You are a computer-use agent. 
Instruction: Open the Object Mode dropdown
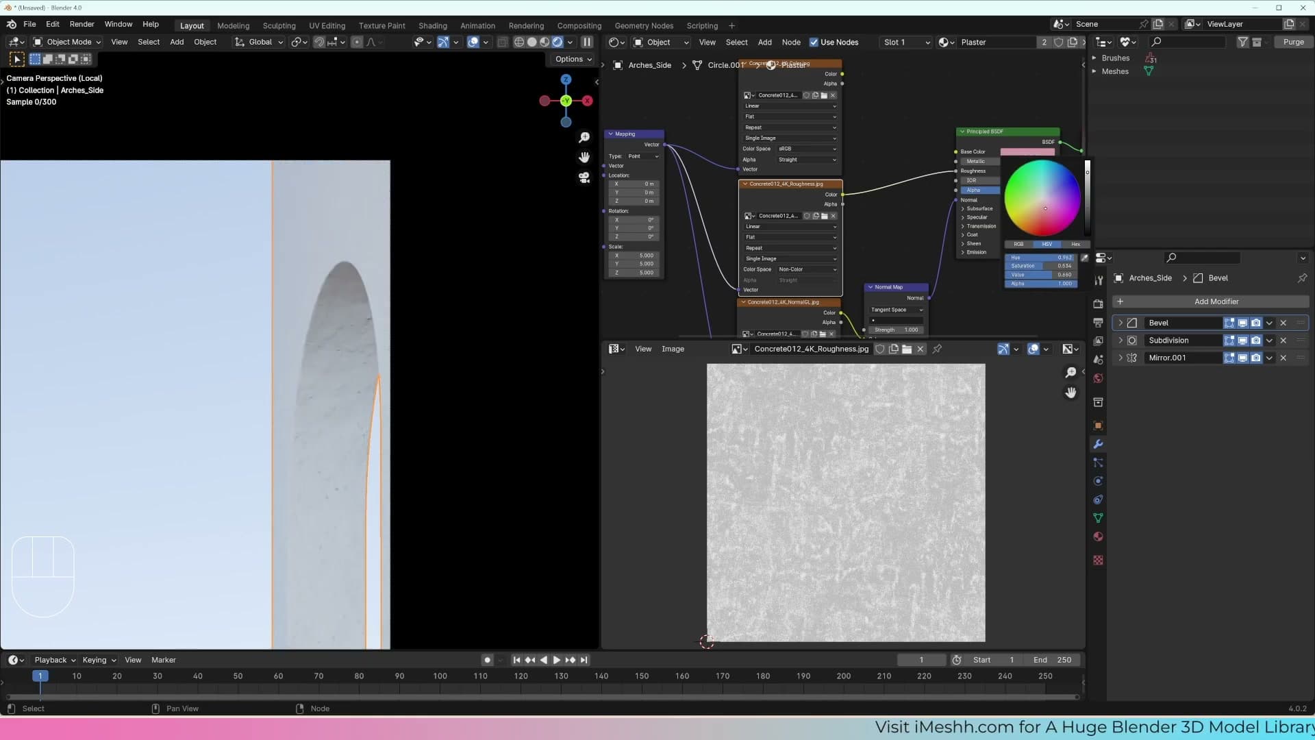point(68,42)
